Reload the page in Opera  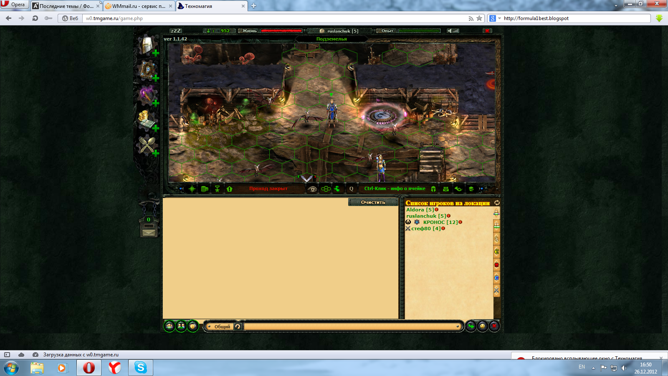(35, 18)
